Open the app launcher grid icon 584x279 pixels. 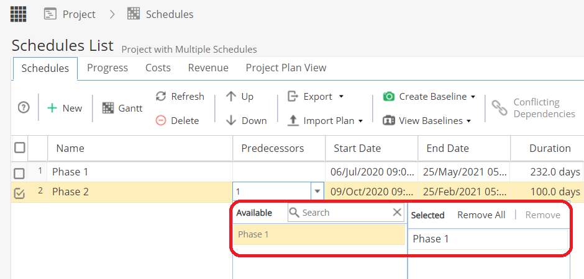19,14
